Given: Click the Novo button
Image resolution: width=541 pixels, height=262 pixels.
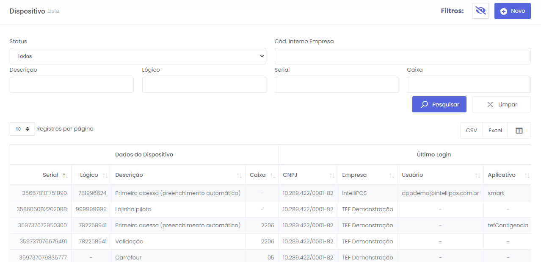Looking at the screenshot, I should (x=512, y=11).
